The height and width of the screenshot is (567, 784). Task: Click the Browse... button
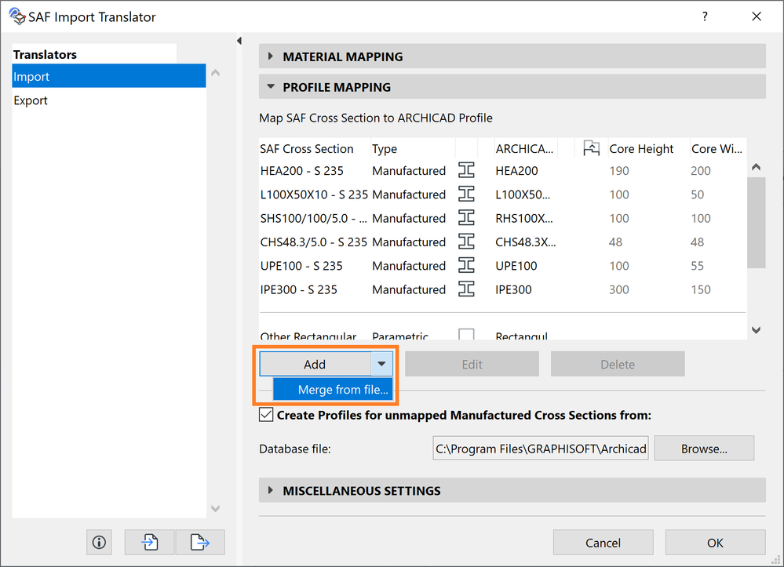(x=704, y=449)
